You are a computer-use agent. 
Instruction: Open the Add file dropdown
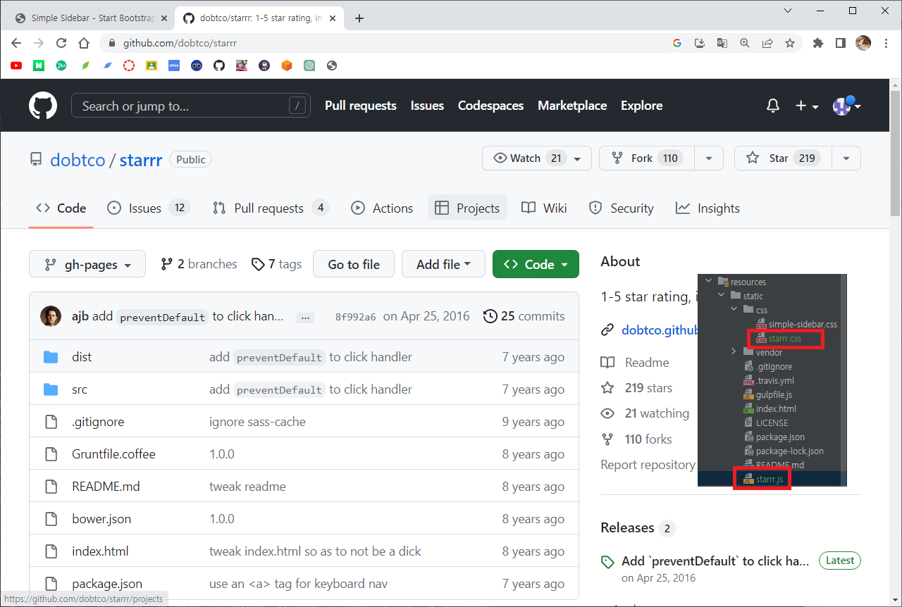click(x=443, y=264)
